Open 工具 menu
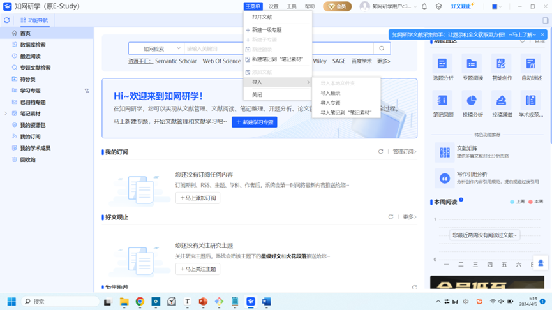 point(292,6)
